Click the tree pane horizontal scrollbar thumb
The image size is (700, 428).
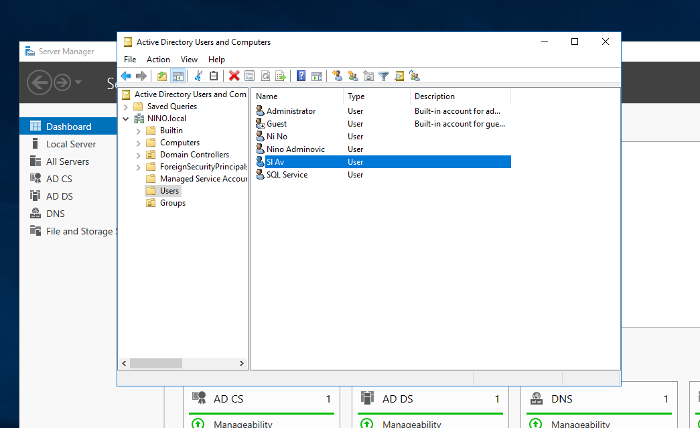(156, 363)
